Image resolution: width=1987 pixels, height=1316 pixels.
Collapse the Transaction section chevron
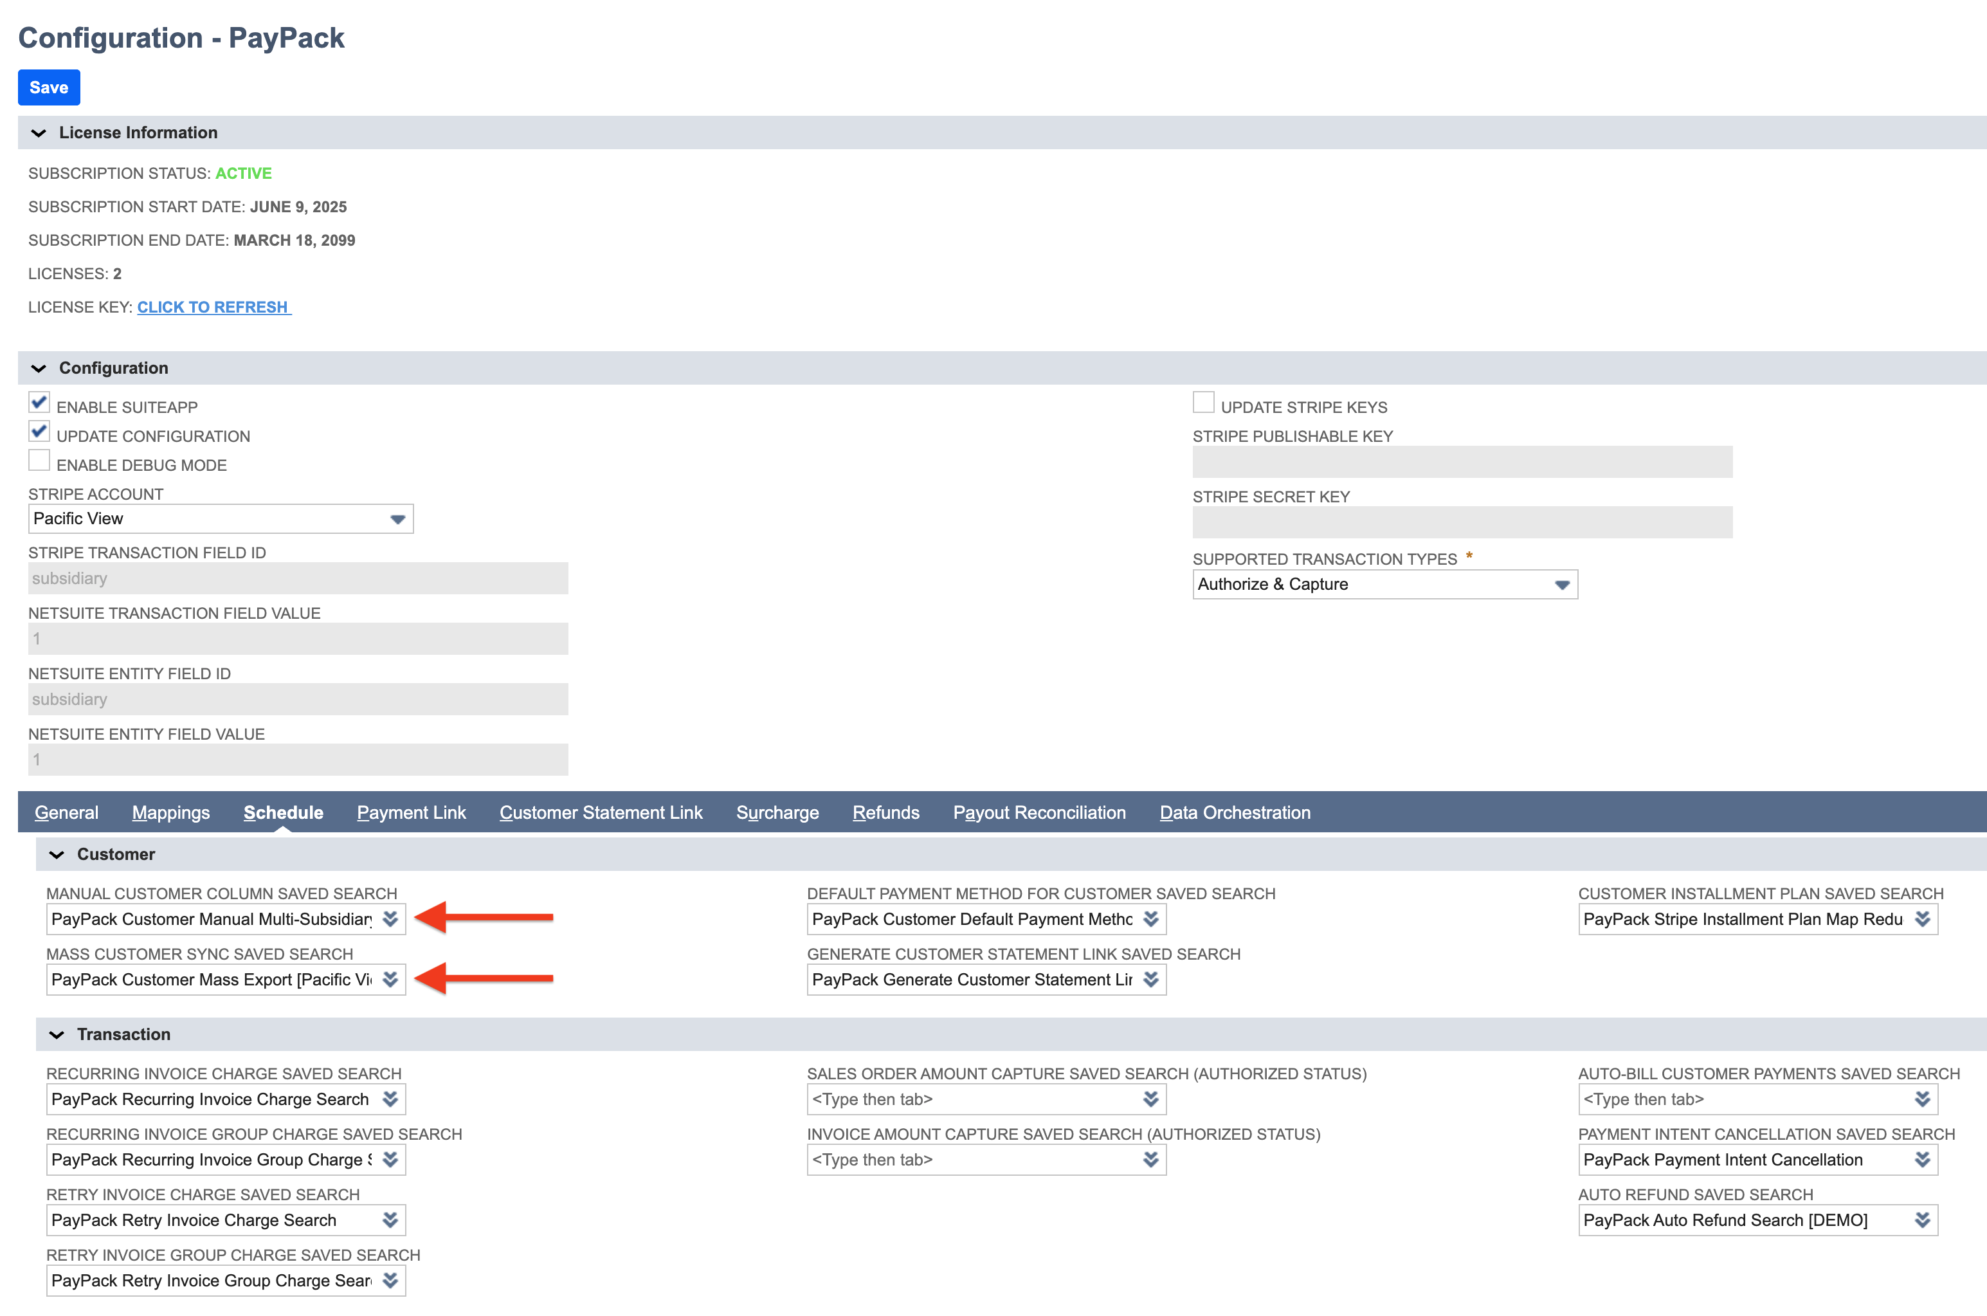(57, 1034)
